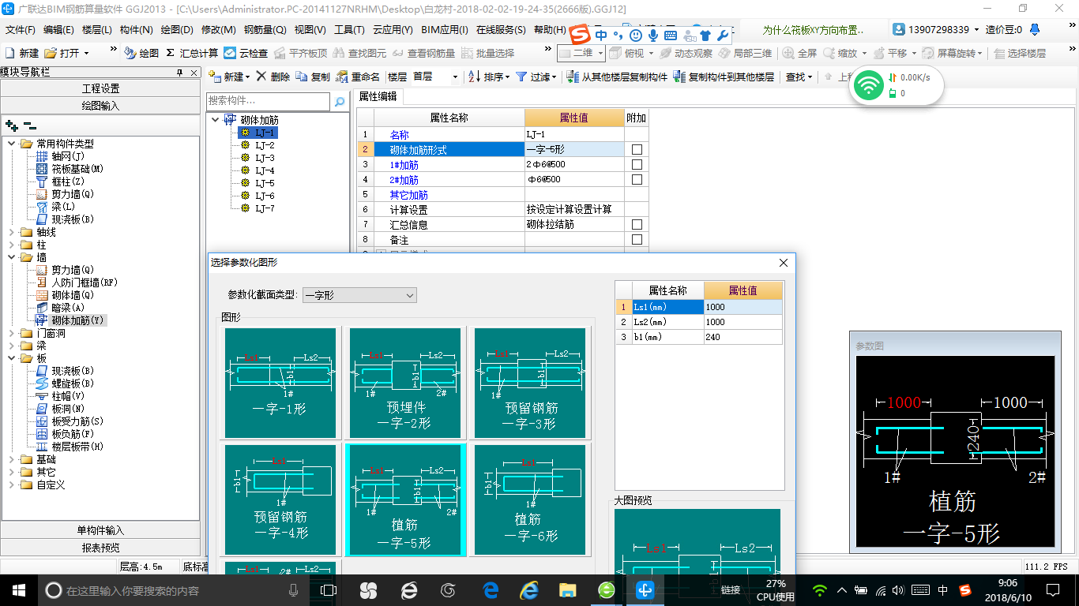Open Microsoft Edge from the taskbar
This screenshot has width=1079, height=606.
tap(491, 589)
